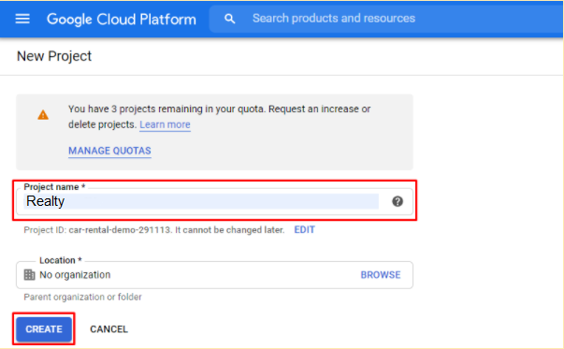Screen dimensions: 564x349
Task: Click into the Project name field containing Realty
Action: pyautogui.click(x=201, y=201)
